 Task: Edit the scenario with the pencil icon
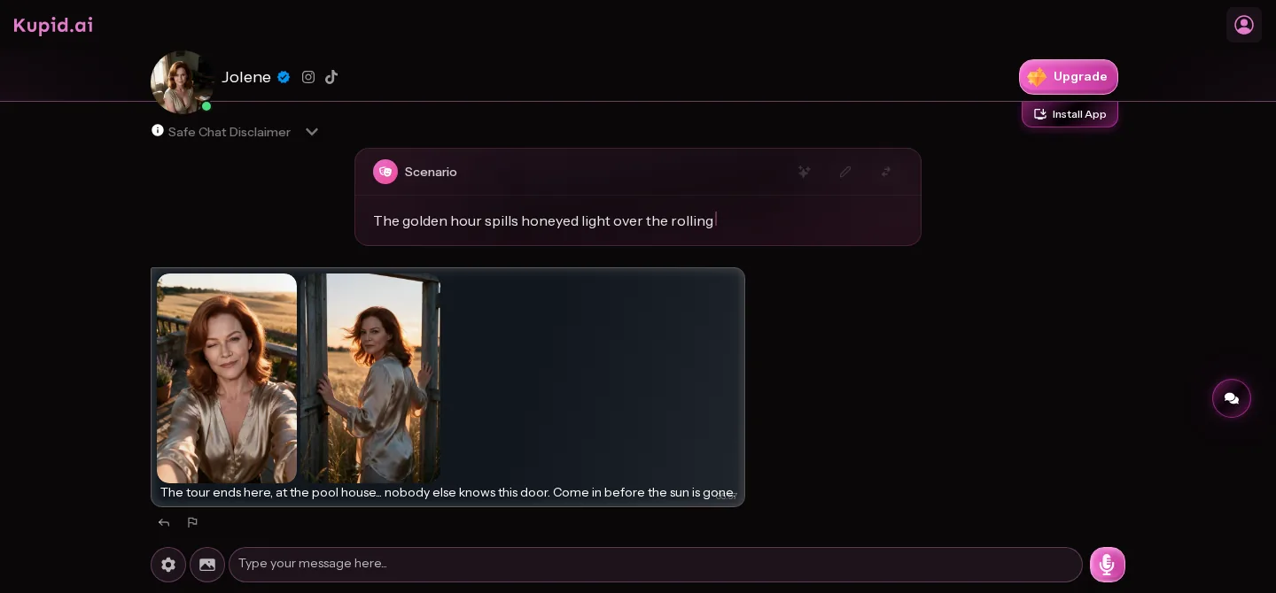(x=845, y=172)
